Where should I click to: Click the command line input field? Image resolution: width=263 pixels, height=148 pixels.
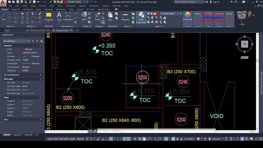point(156,131)
